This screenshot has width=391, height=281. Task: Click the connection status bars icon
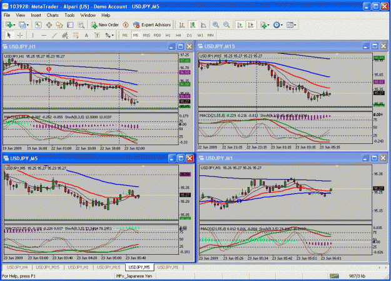[334, 276]
